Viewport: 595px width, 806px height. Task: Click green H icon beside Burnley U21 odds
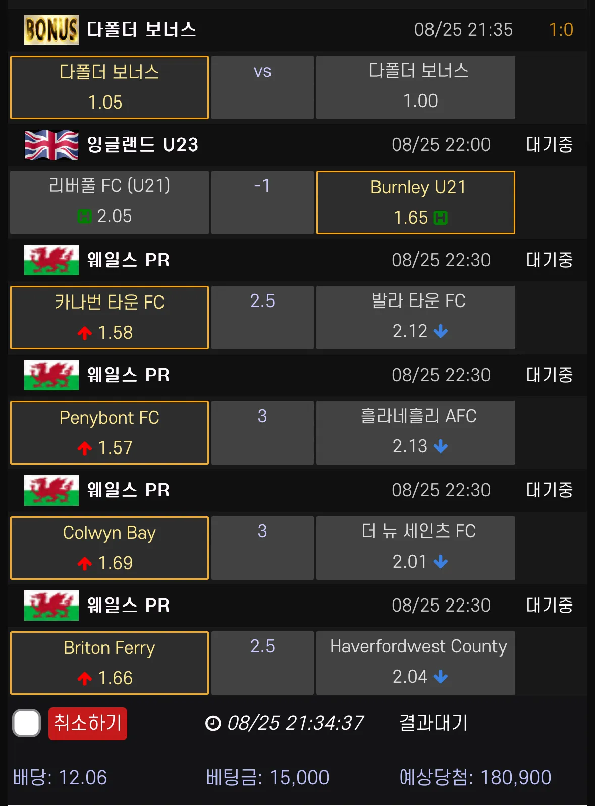(441, 218)
